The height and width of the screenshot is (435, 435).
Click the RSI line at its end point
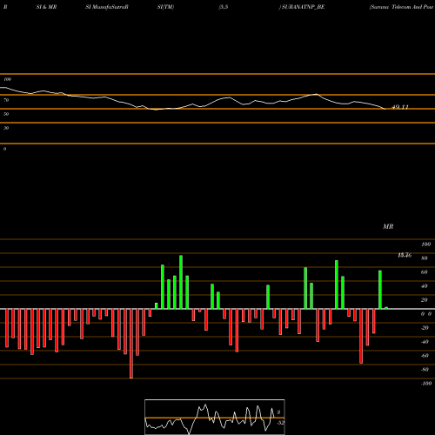point(385,109)
